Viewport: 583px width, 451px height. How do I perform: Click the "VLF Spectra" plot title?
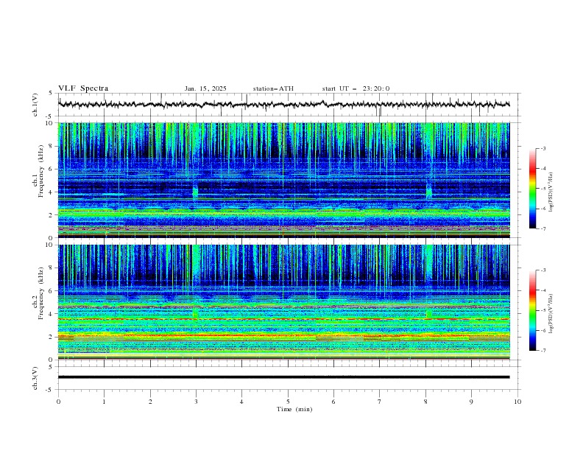(83, 88)
